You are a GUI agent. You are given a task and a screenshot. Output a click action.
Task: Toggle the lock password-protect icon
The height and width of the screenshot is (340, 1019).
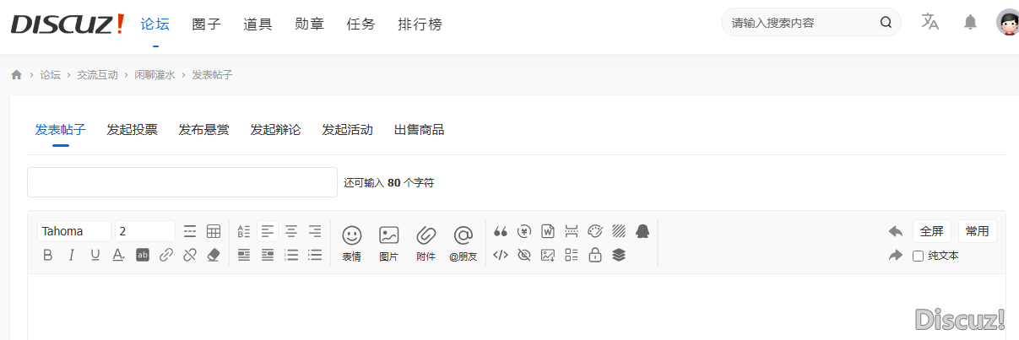595,255
